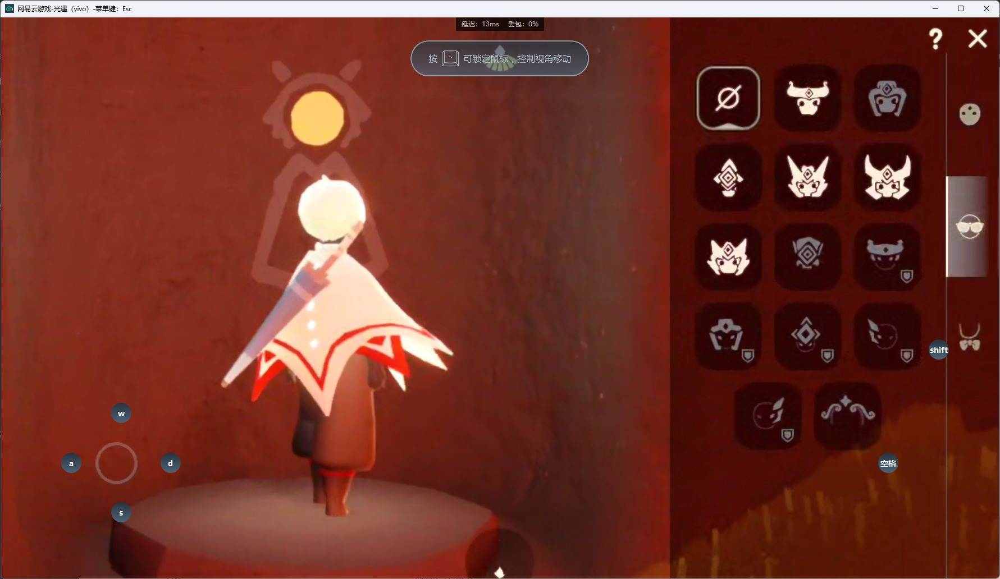Select the locked mask with right feather
This screenshot has width=1000, height=579.
[768, 416]
